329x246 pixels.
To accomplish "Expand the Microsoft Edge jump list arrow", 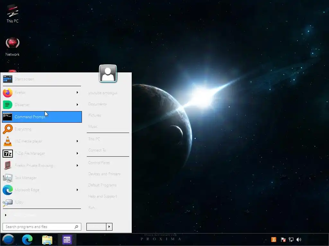I will pos(77,190).
